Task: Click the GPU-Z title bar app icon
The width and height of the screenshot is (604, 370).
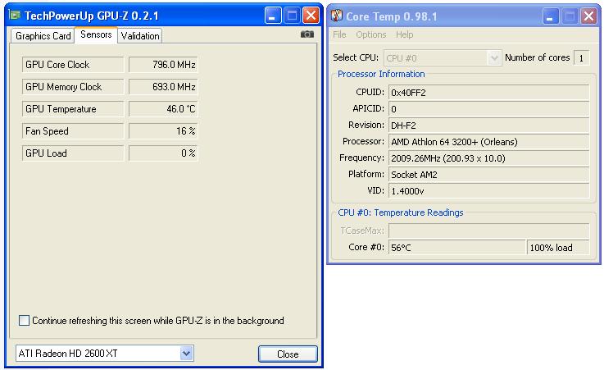Action: 15,16
